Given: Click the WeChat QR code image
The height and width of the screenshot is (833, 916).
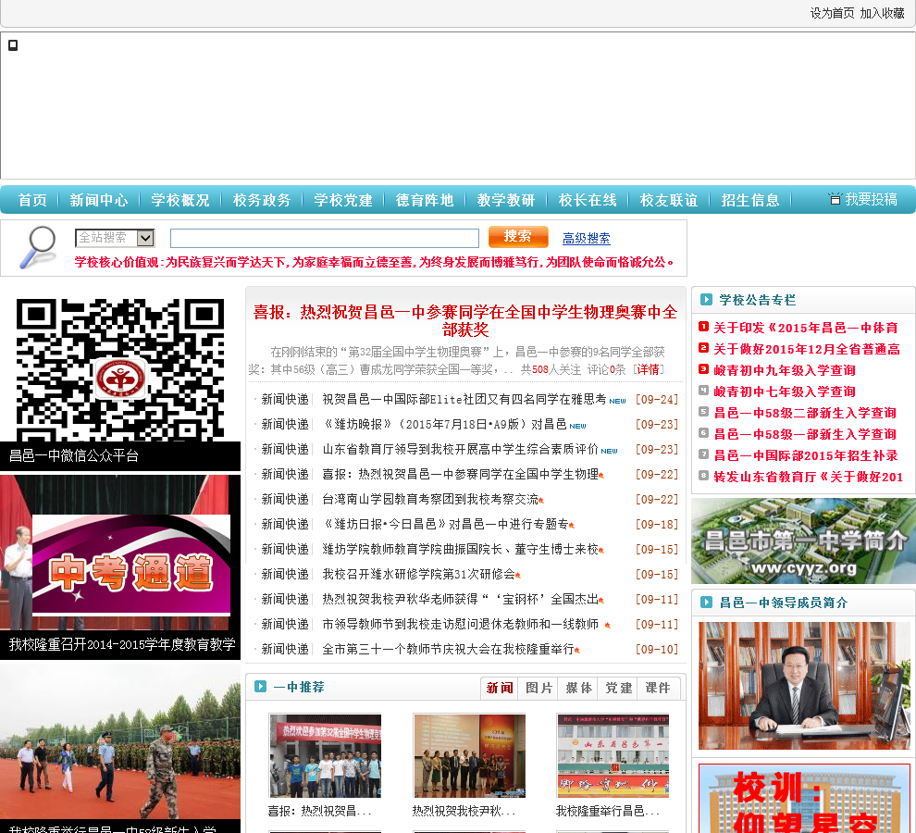Looking at the screenshot, I should point(120,369).
